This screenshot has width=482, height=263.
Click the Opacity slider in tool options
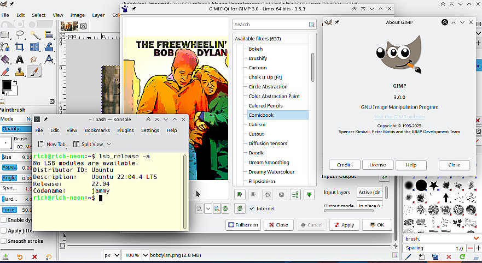click(15, 129)
